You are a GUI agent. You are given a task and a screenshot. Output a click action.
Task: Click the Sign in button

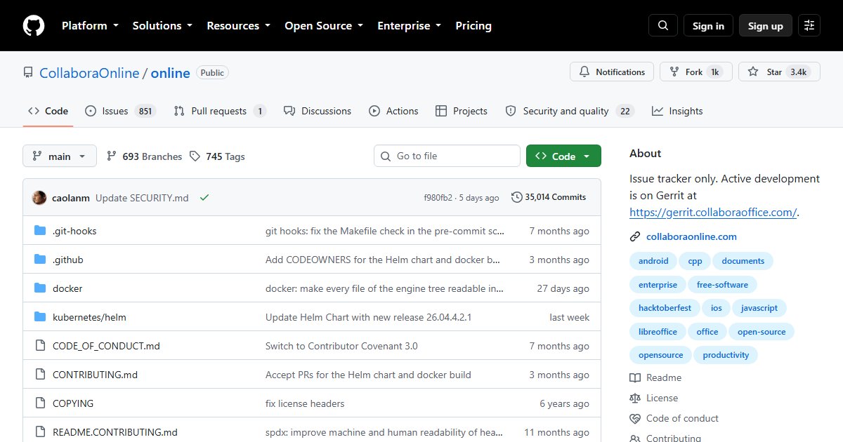point(708,25)
